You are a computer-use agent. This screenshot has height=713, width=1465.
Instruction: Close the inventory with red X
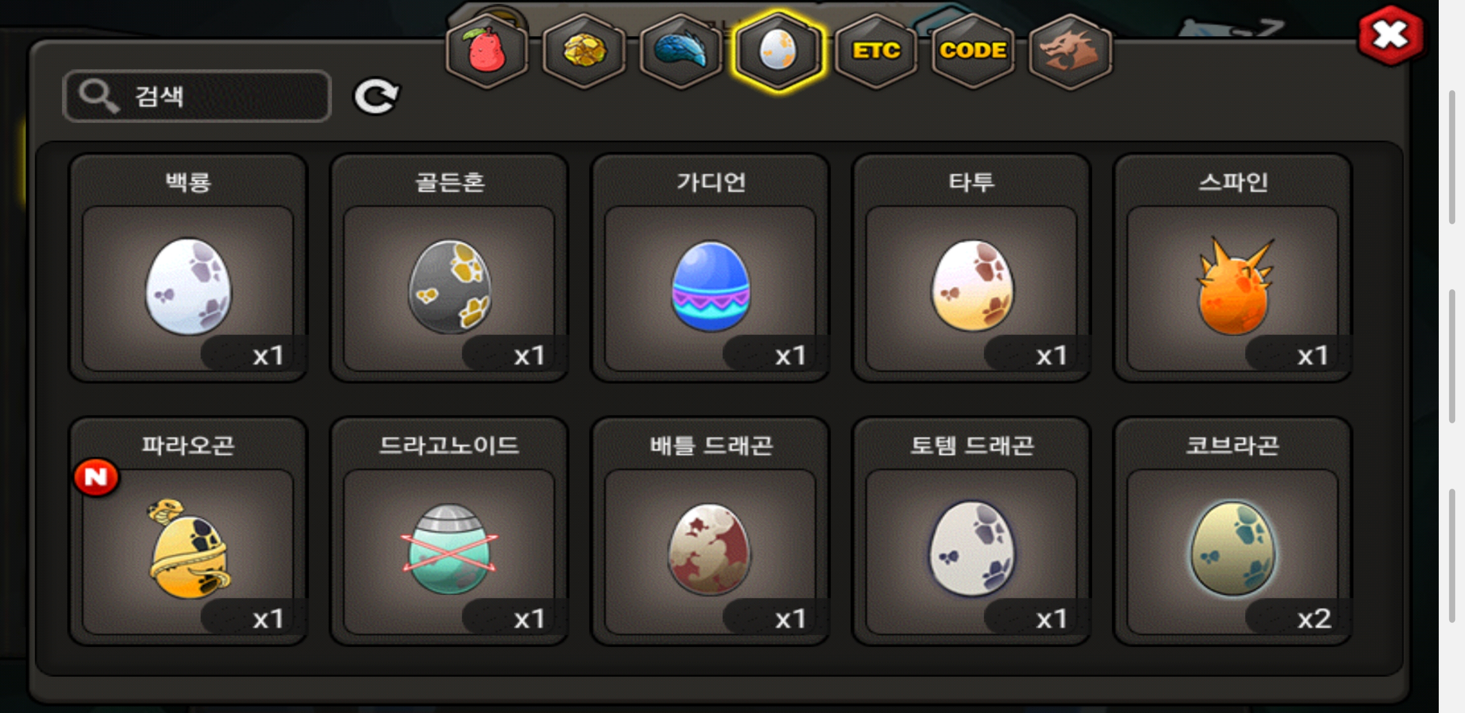tap(1390, 36)
